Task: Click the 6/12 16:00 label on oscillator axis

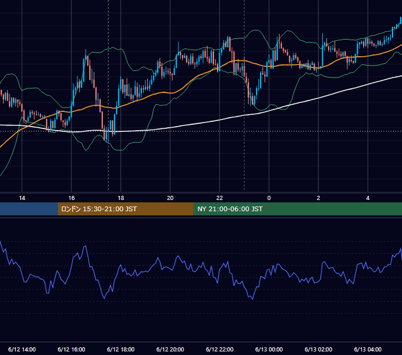Action: [x=72, y=349]
